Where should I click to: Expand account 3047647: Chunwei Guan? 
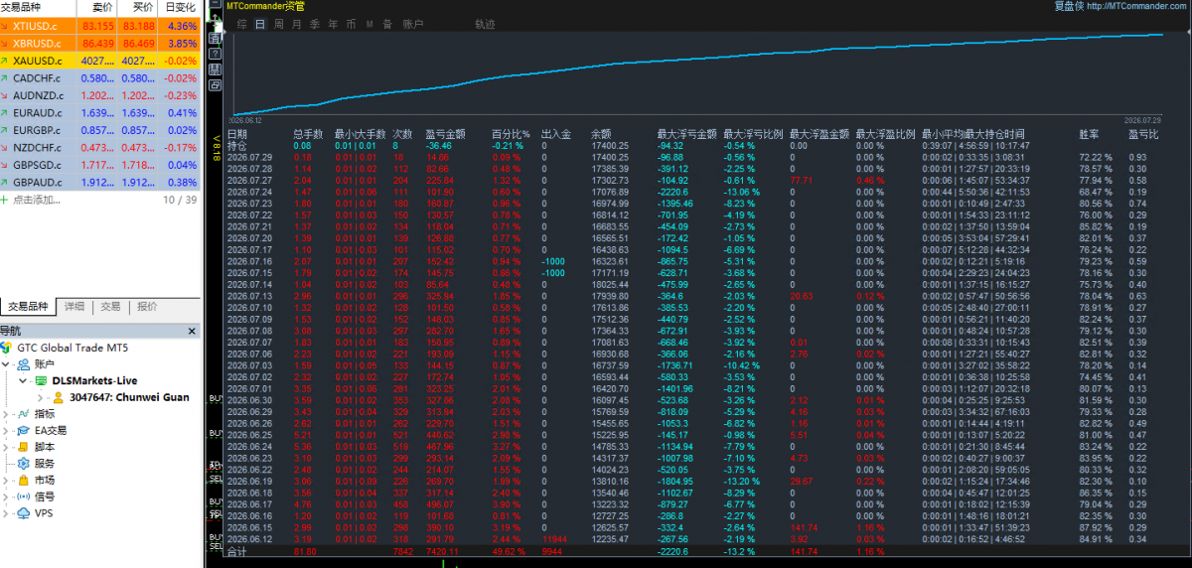42,397
